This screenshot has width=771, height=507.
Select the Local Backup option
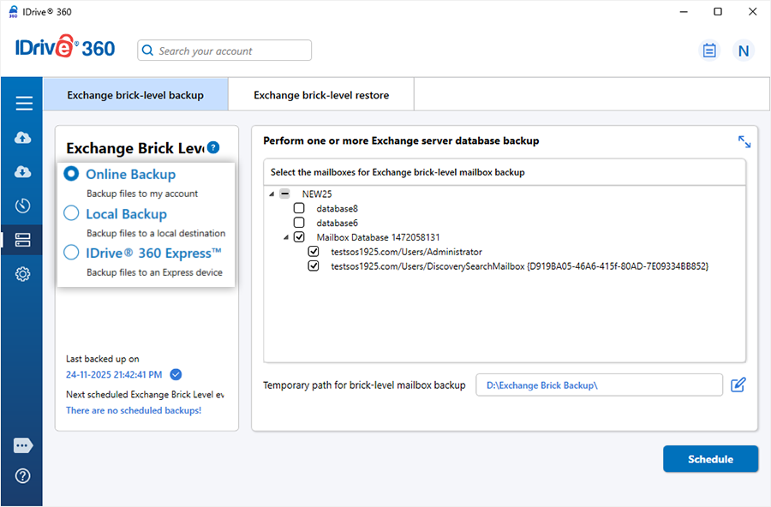pyautogui.click(x=71, y=214)
